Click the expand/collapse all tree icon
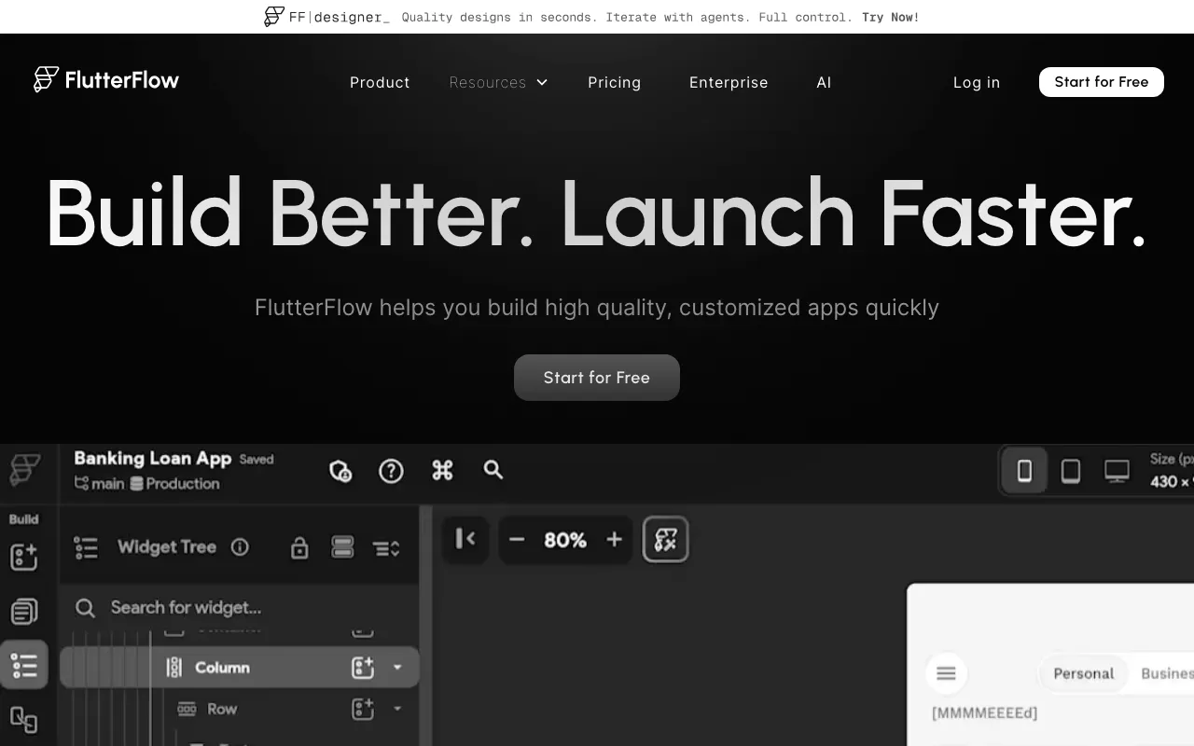Viewport: 1194px width, 746px height. (x=386, y=548)
